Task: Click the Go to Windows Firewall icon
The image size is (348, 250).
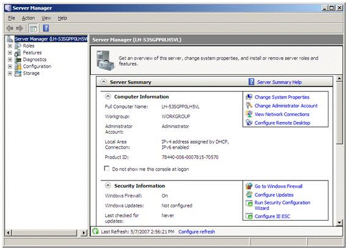Action: pyautogui.click(x=249, y=186)
